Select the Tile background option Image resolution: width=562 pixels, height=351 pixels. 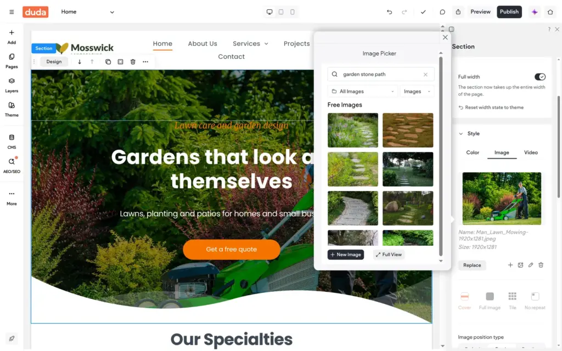[x=513, y=301]
